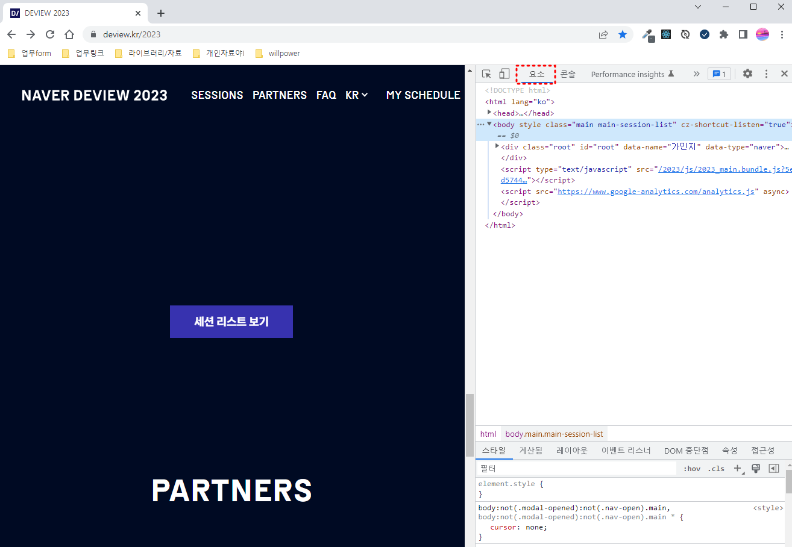Select the body.main.main-session-list breadcrumb

pos(554,434)
